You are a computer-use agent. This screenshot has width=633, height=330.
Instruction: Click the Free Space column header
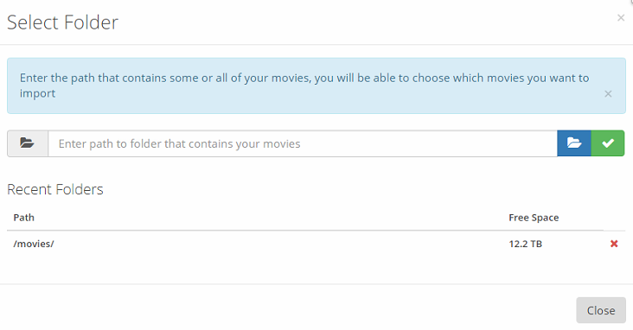(534, 218)
